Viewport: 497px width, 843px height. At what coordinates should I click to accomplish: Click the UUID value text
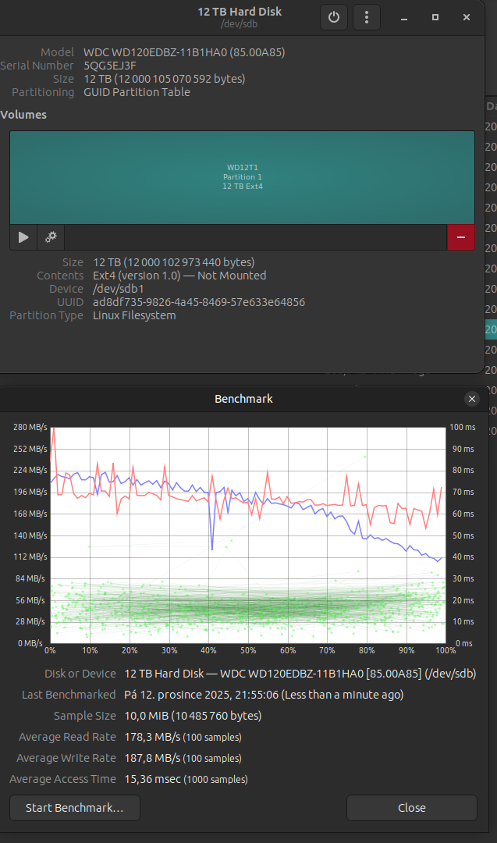pos(198,302)
